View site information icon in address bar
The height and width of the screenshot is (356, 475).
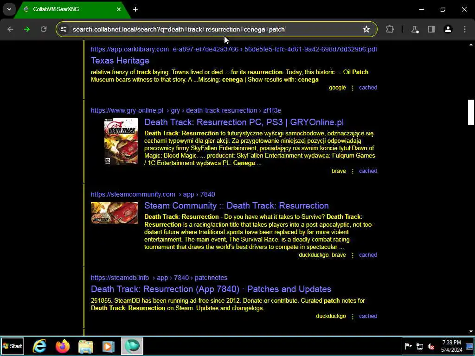[64, 29]
